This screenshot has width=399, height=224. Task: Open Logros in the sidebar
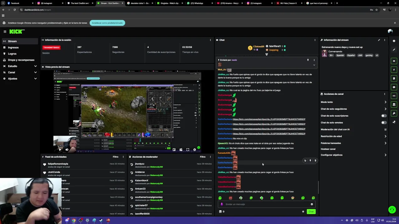pos(20,54)
